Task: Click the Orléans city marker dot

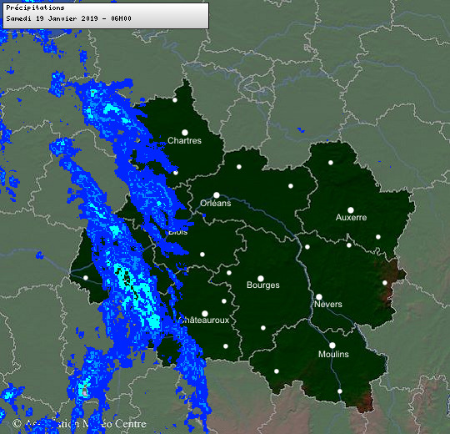Action: pos(217,195)
